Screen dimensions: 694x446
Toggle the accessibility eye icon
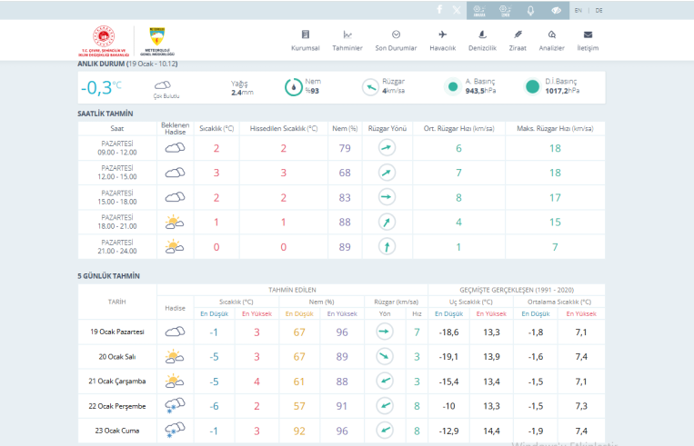(556, 10)
